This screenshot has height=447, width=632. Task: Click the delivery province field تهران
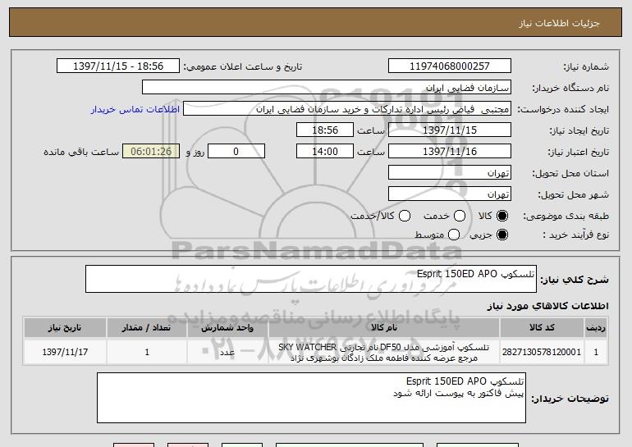450,173
